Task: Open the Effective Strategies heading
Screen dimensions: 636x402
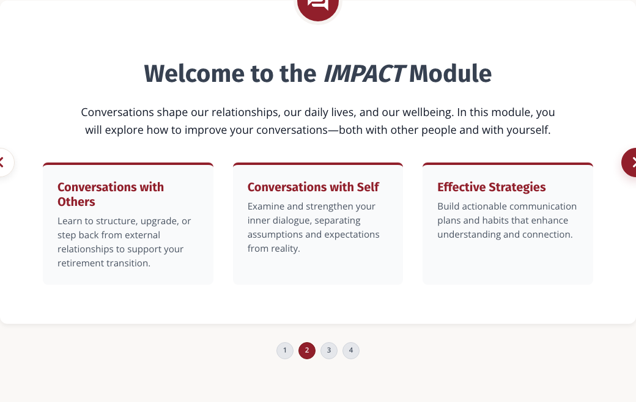Action: coord(491,187)
